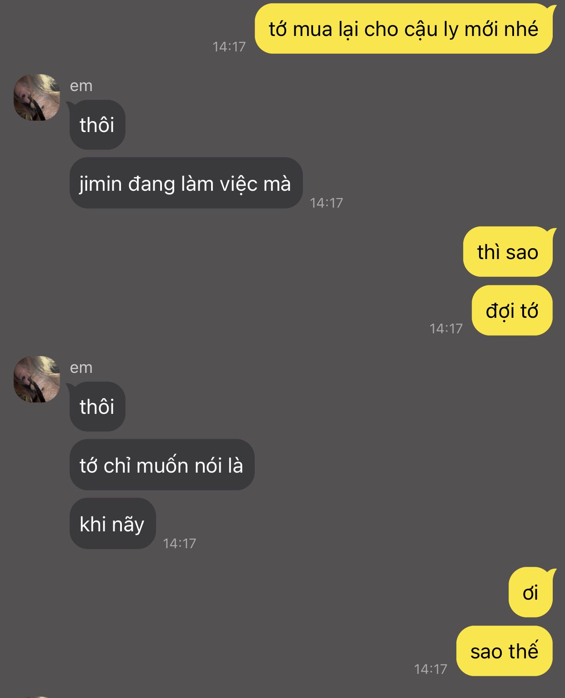Tap the partially visible avatar at the bottom edge
The image size is (565, 698).
tap(37, 697)
